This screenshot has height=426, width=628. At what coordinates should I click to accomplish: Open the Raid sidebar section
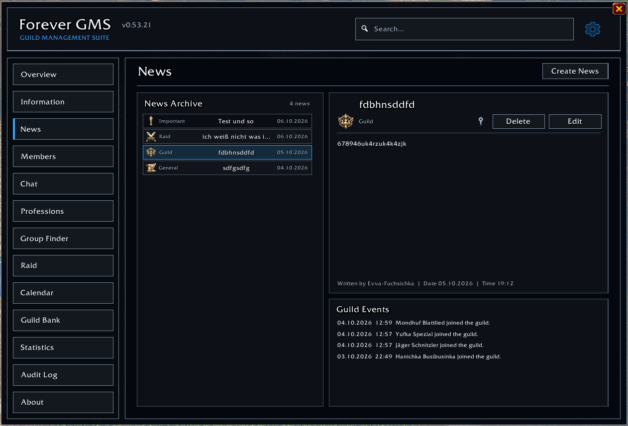tap(63, 265)
